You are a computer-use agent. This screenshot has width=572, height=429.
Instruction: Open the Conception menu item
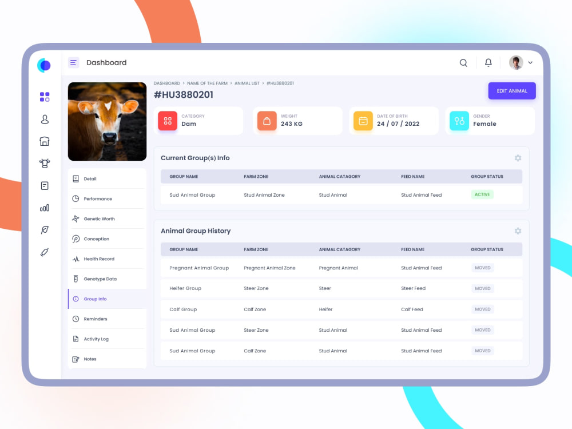(x=108, y=239)
